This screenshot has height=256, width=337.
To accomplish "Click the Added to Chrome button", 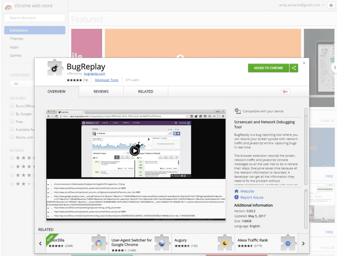I will 269,68.
